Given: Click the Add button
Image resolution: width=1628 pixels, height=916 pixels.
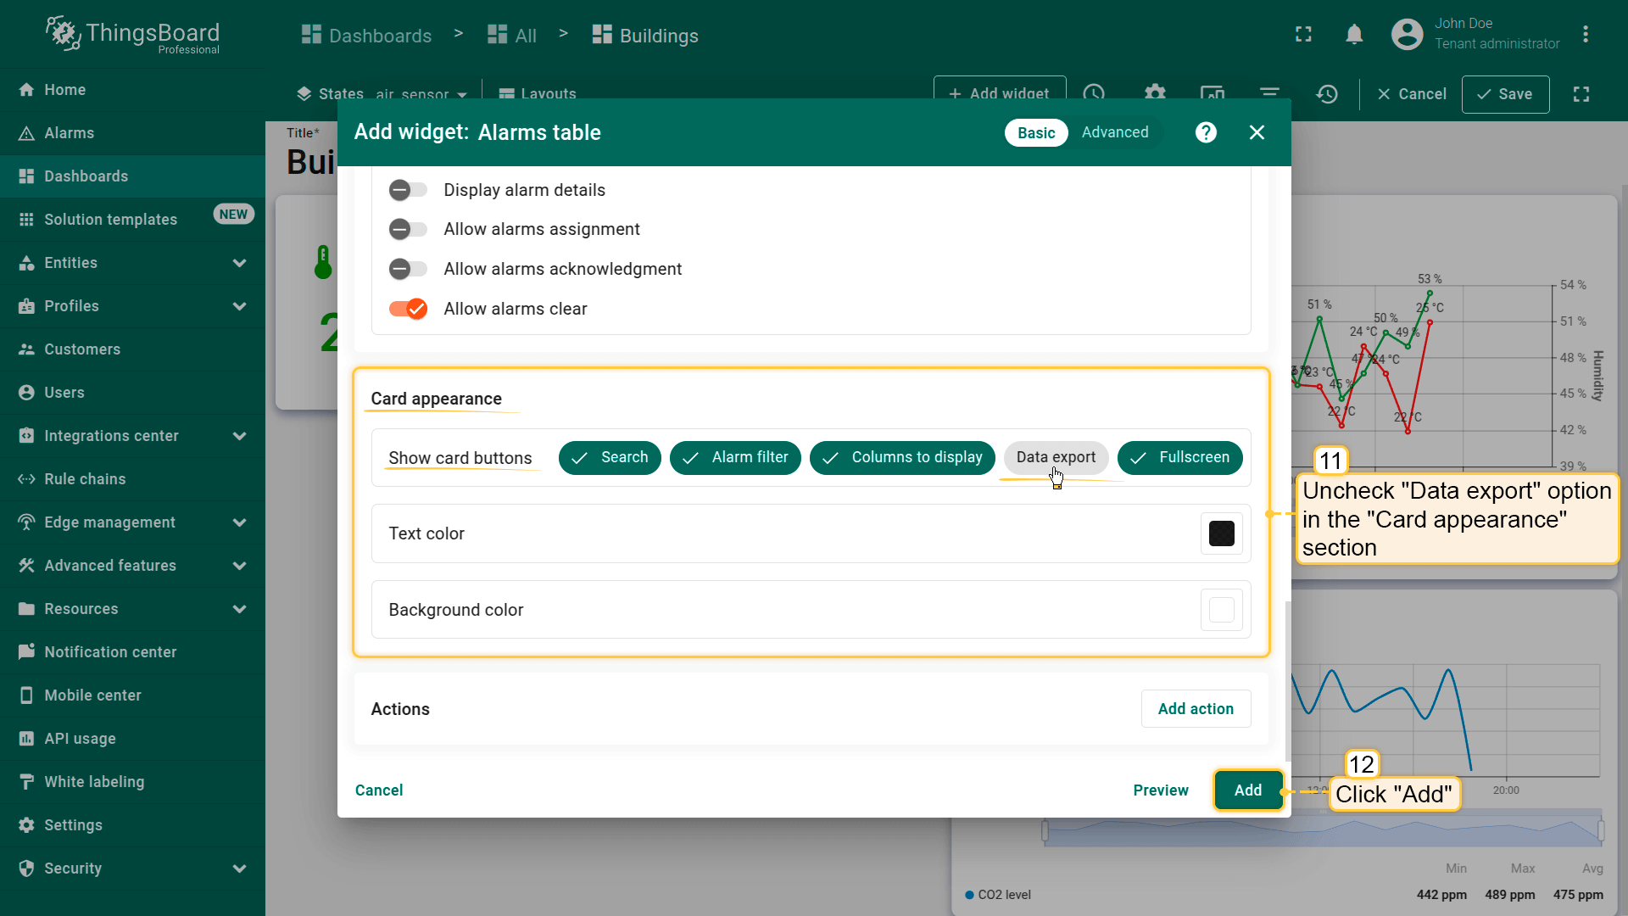Looking at the screenshot, I should coord(1247,790).
